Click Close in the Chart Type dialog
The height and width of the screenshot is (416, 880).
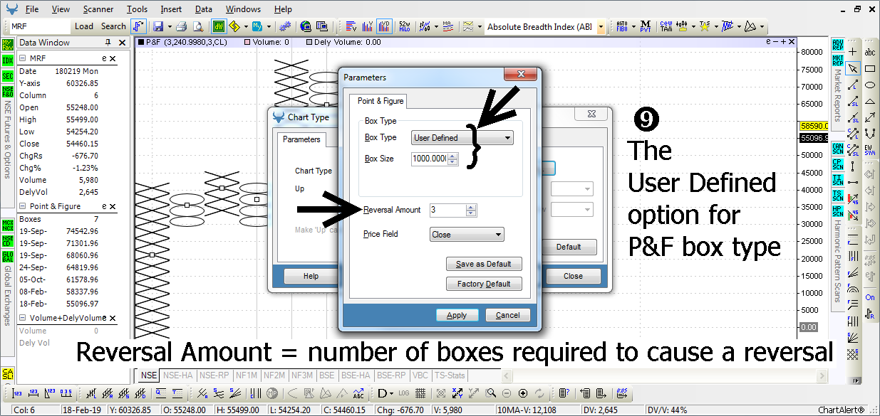[x=573, y=276]
